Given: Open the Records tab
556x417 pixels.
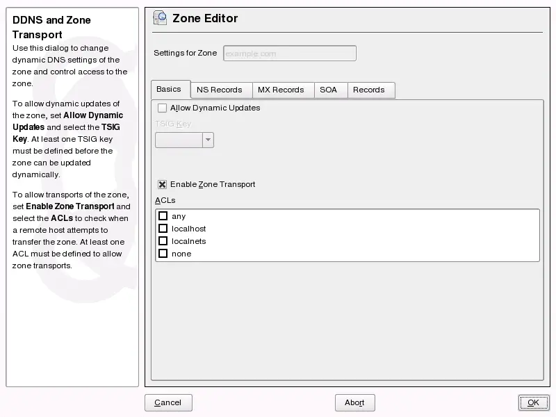Looking at the screenshot, I should click(x=370, y=90).
